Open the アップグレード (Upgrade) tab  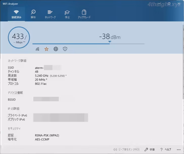(84, 14)
